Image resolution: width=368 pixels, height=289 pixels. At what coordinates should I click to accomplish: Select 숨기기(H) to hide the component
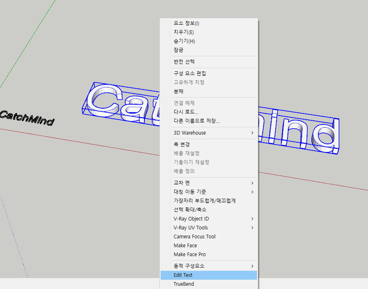[209, 41]
